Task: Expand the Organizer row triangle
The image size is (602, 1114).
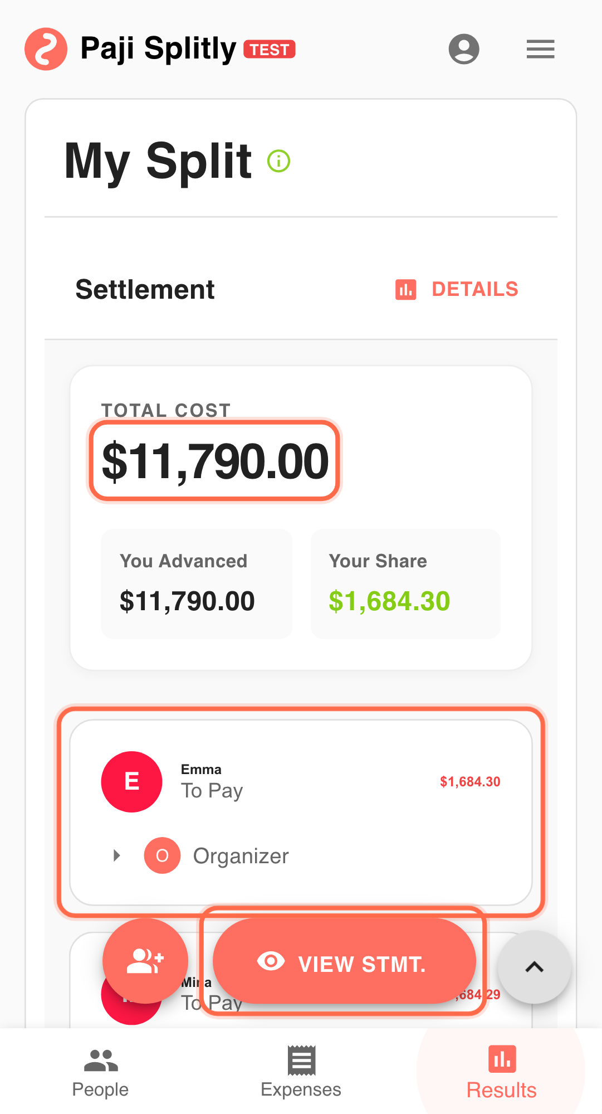Action: 116,855
